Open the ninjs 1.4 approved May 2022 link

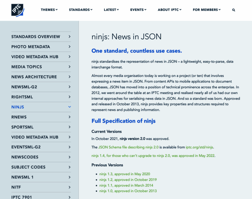[x=153, y=156]
